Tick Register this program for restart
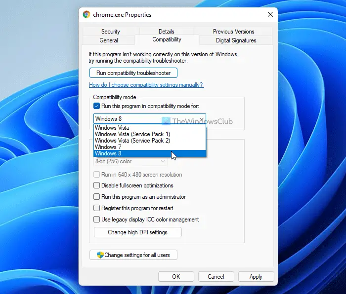 (x=97, y=208)
